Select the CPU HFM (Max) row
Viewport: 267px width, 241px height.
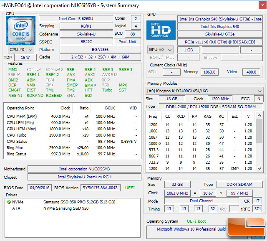tap(72, 129)
